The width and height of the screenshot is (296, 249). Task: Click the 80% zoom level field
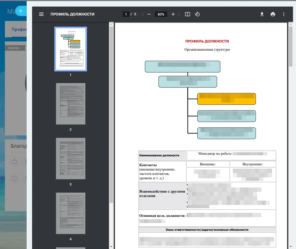click(161, 14)
